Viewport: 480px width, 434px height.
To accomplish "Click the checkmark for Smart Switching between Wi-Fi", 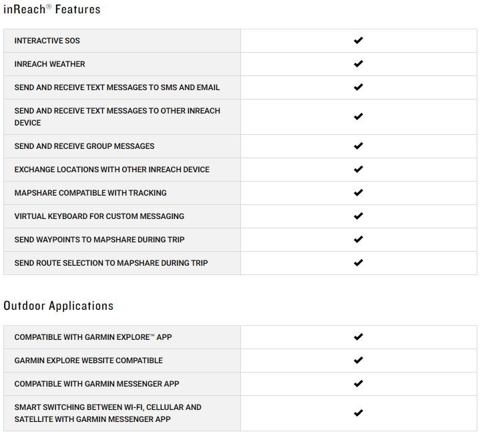I will (358, 413).
